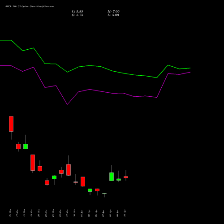Click the low value L: 5.00
Image resolution: width=224 pixels, height=224 pixels.
(x=113, y=15)
